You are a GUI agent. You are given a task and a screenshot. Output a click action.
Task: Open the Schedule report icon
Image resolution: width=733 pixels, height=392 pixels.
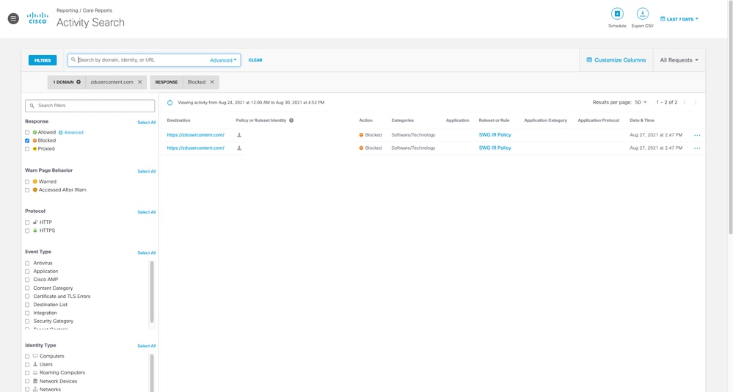(617, 13)
